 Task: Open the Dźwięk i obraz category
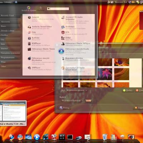click(x=10, y=31)
